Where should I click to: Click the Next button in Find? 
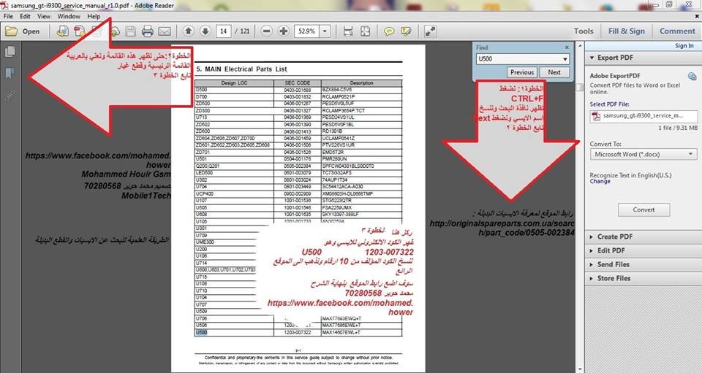point(554,72)
